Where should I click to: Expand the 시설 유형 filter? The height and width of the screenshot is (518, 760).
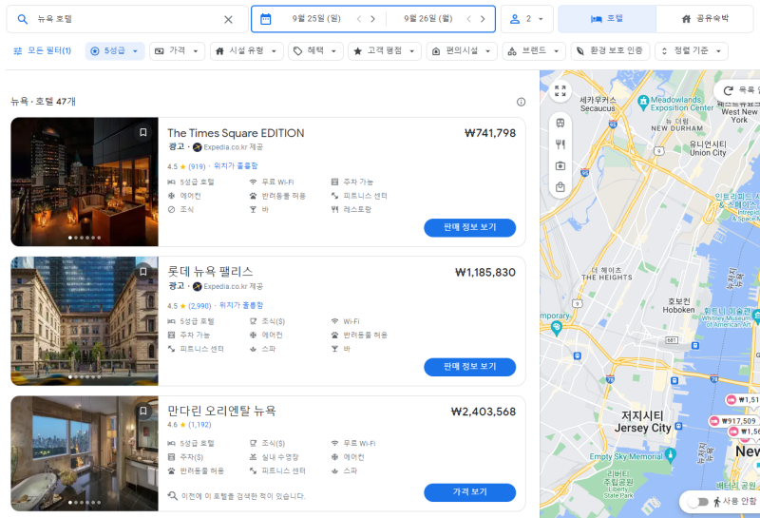[247, 51]
